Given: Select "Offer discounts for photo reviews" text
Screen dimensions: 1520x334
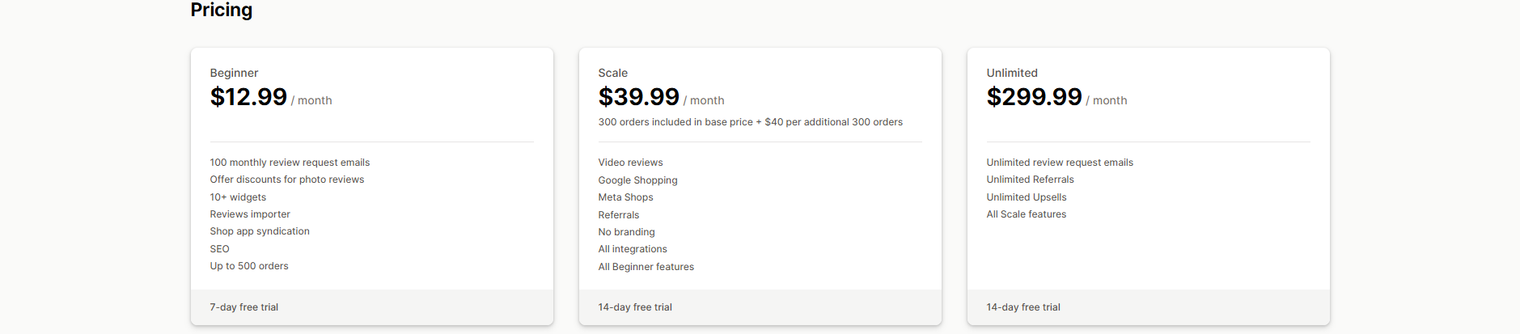Looking at the screenshot, I should (x=286, y=180).
